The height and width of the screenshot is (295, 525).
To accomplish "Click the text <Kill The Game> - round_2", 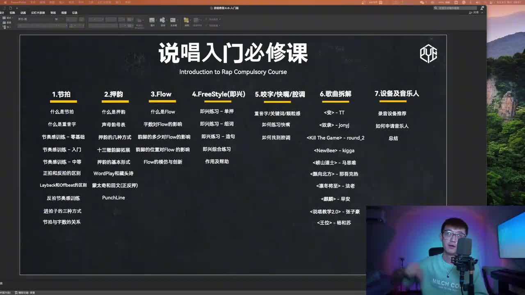I will pyautogui.click(x=336, y=138).
